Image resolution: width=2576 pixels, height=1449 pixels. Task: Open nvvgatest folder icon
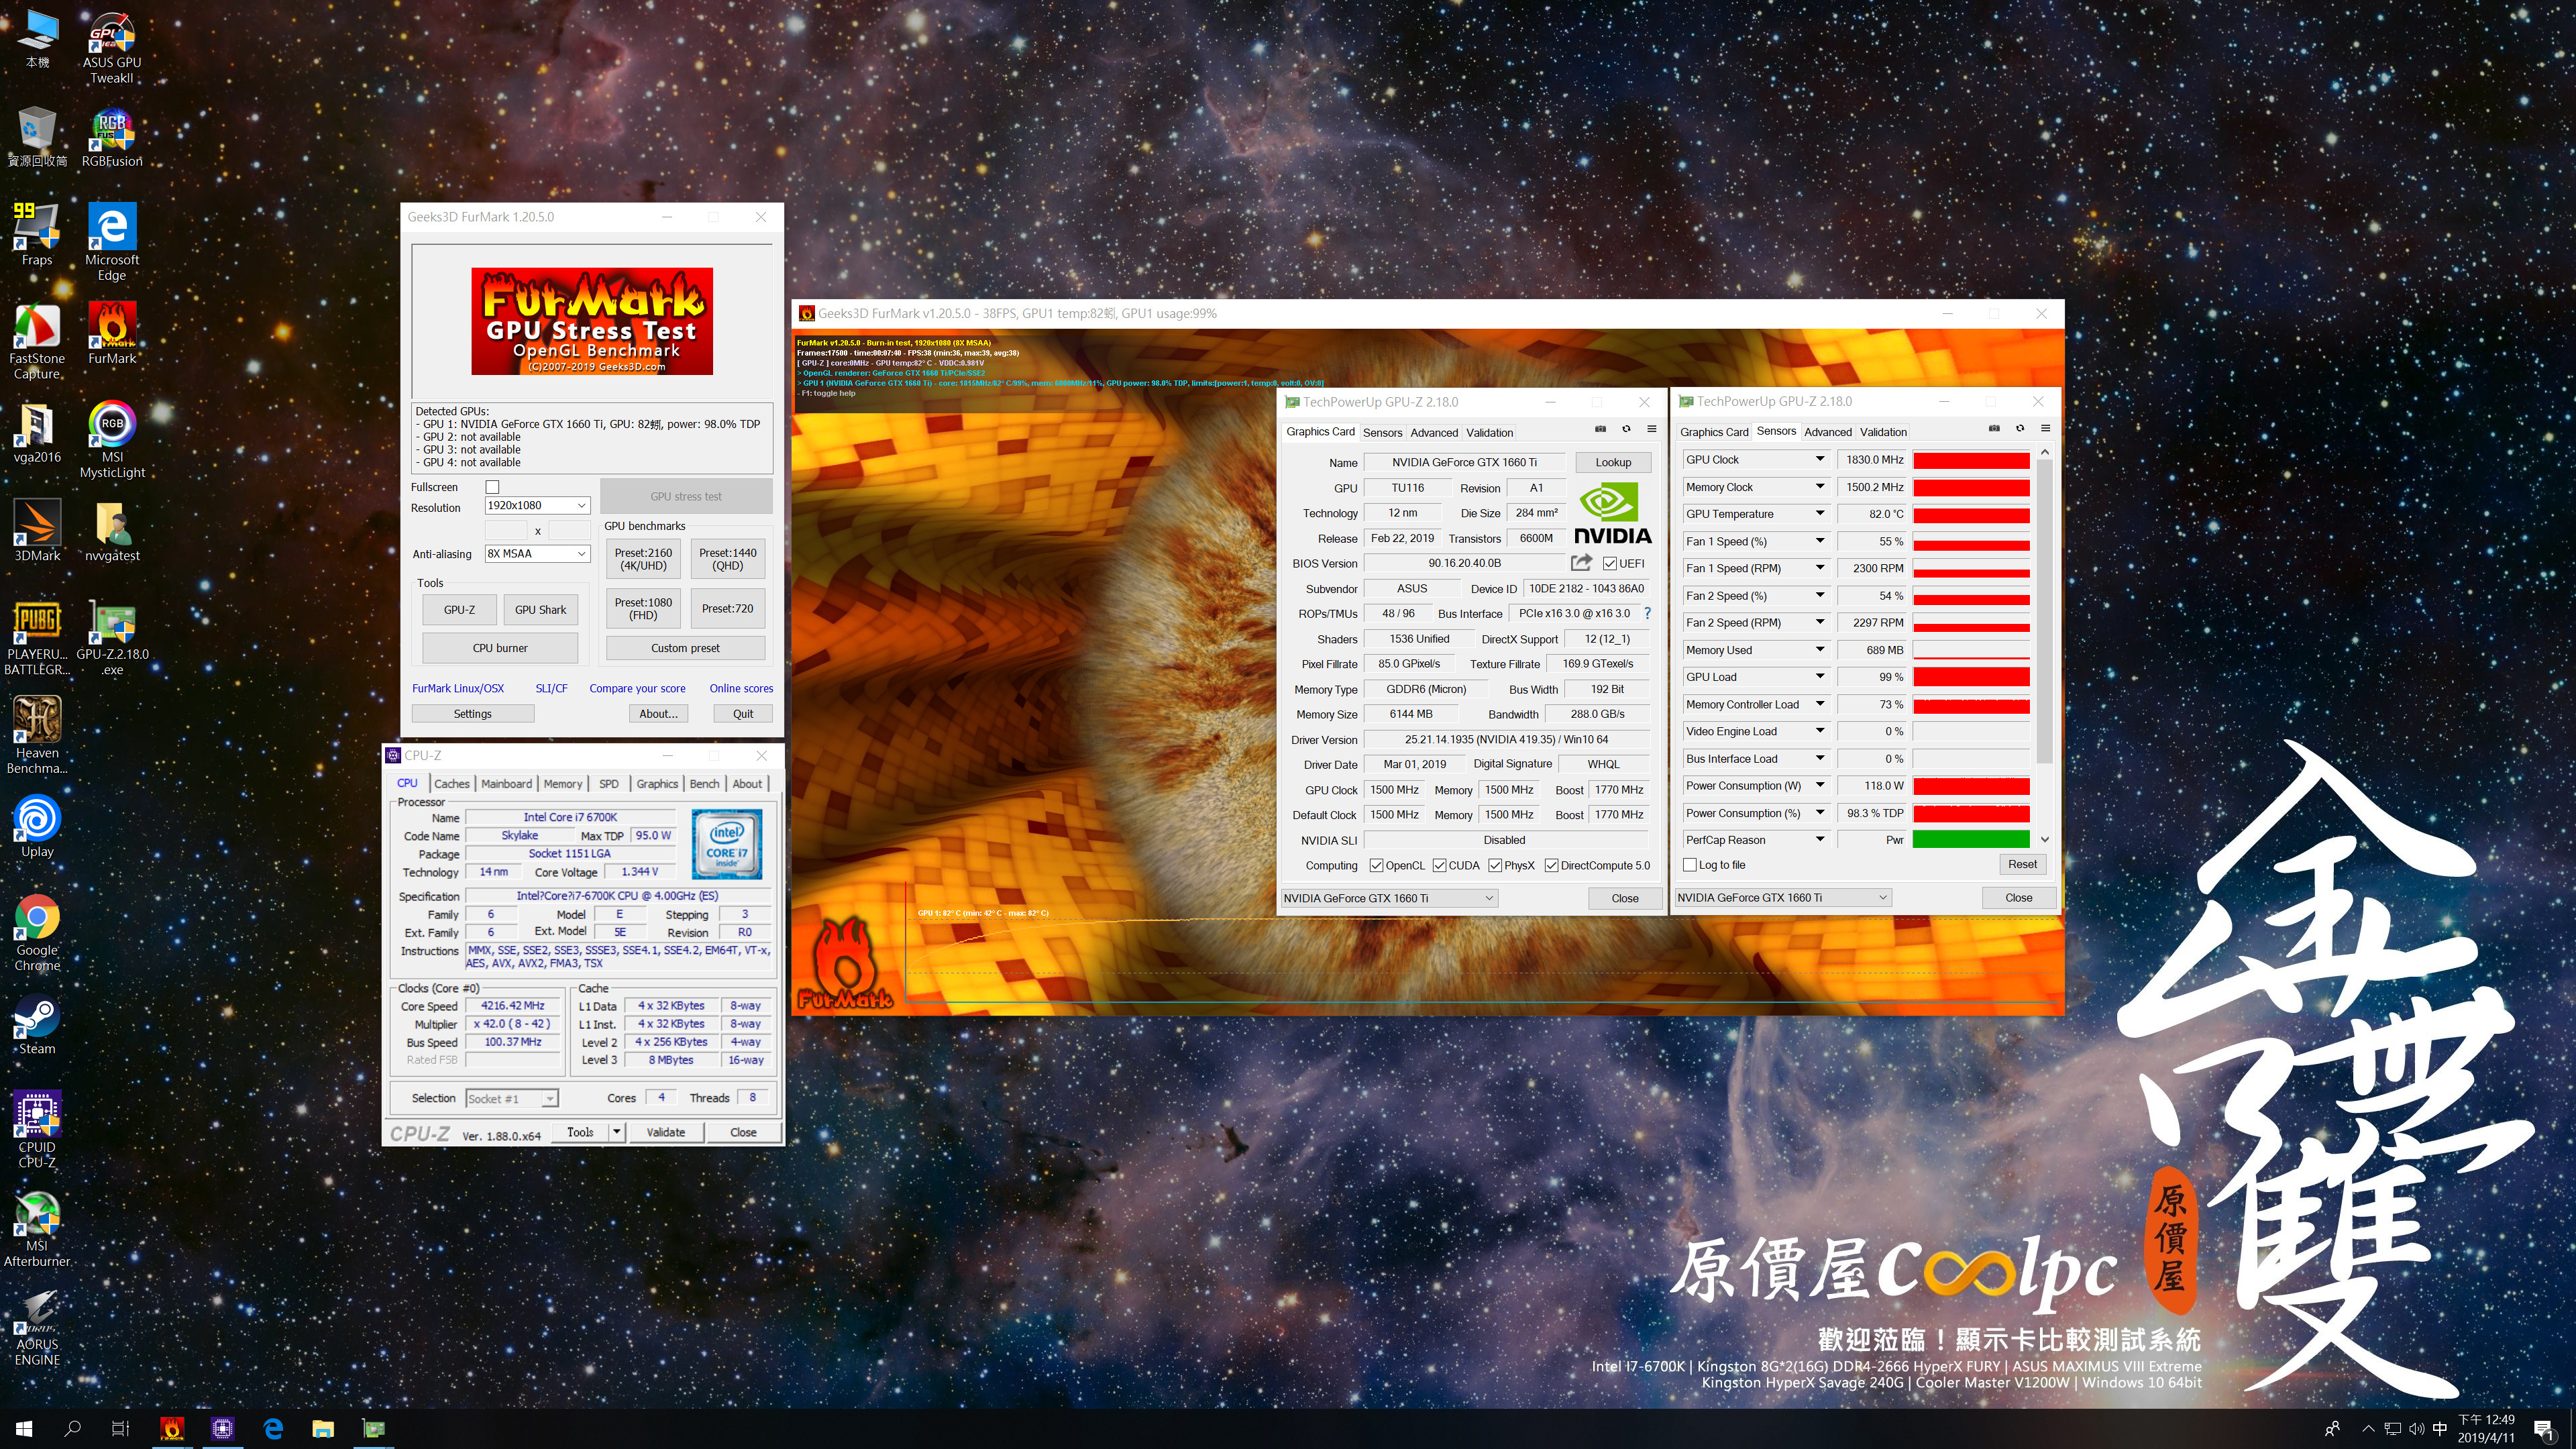click(x=112, y=531)
